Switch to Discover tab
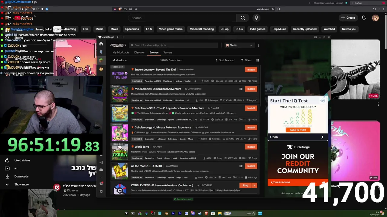 click(x=139, y=52)
